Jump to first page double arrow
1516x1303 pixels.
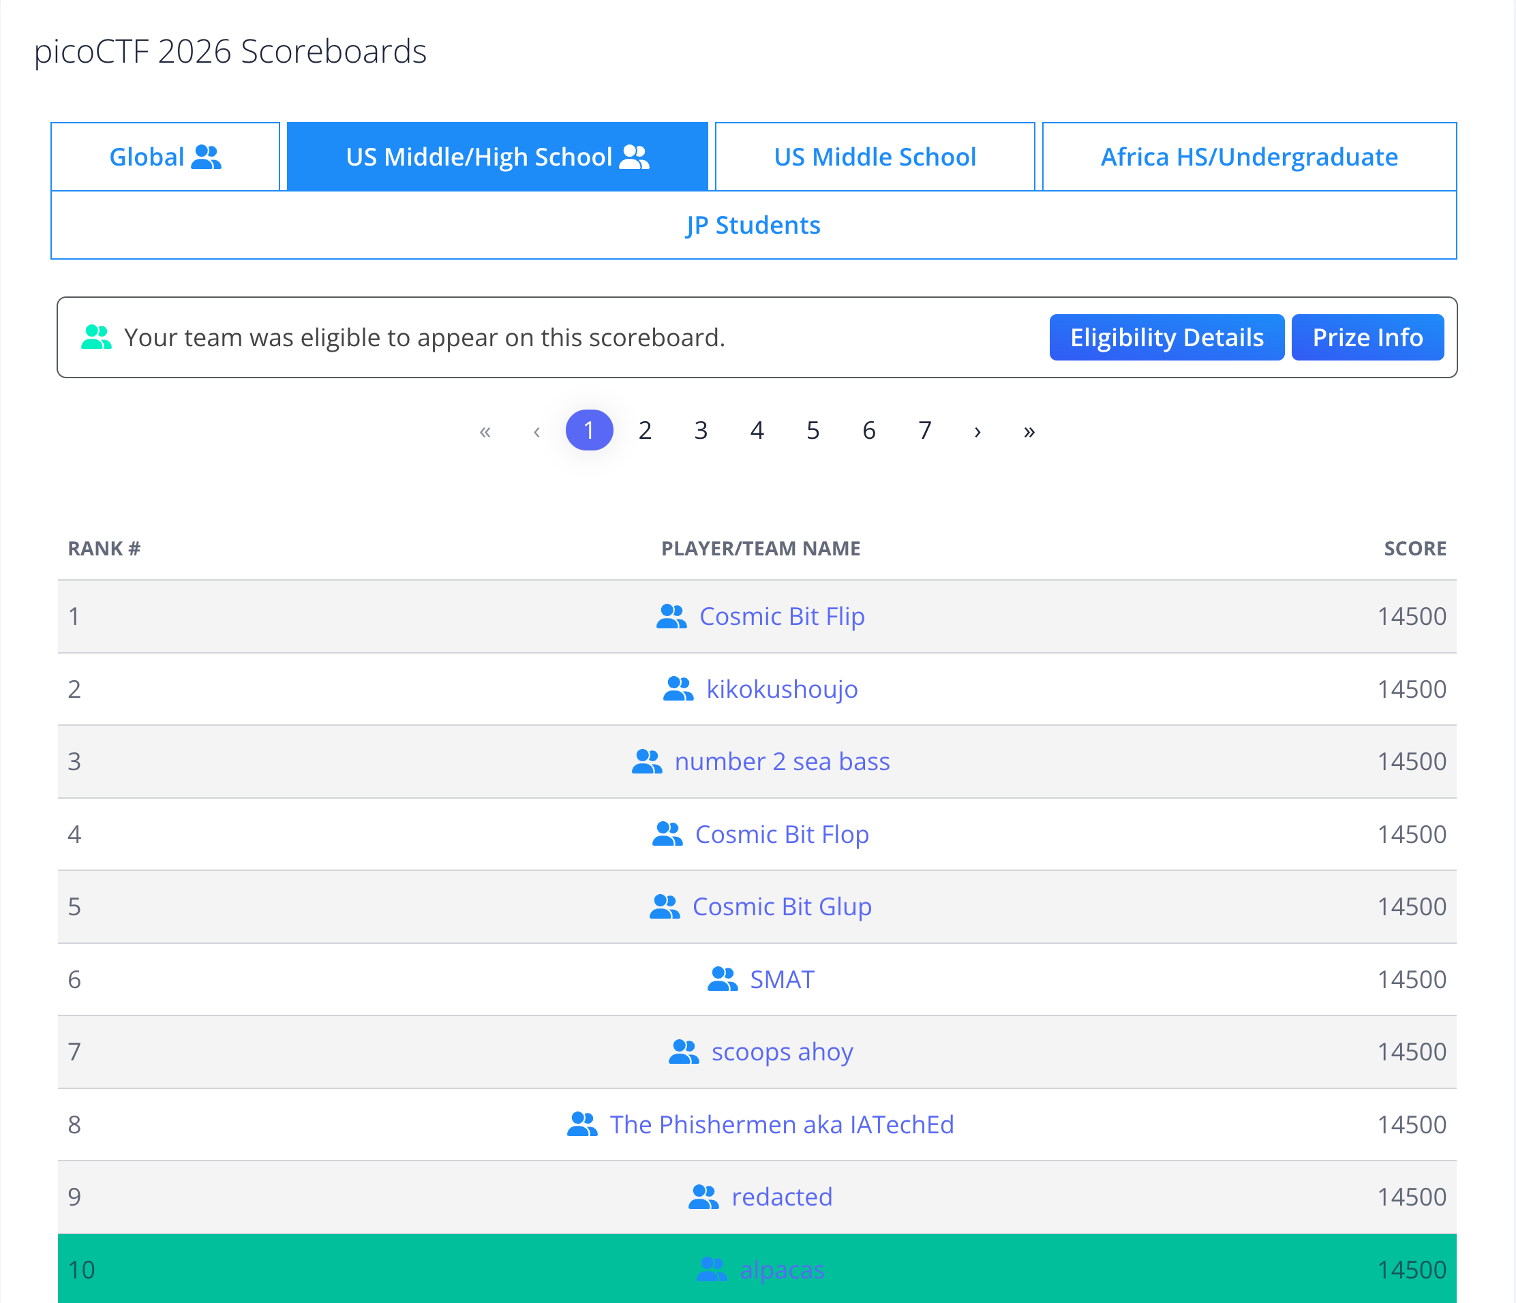coord(485,431)
